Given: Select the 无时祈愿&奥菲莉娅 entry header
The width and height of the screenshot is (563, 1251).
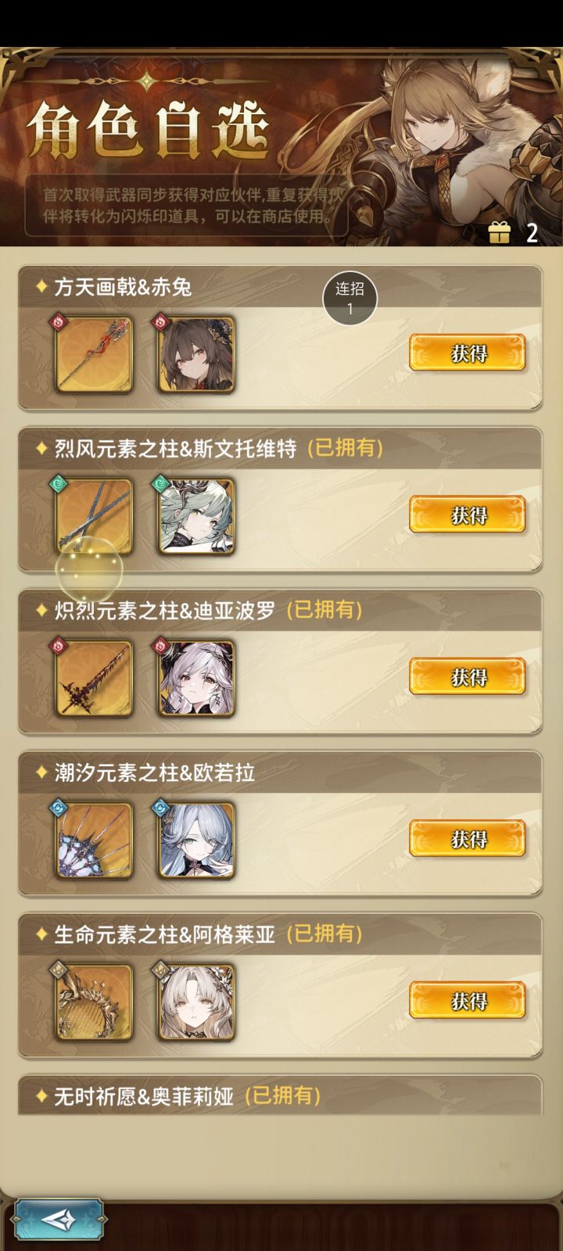Looking at the screenshot, I should (280, 1095).
